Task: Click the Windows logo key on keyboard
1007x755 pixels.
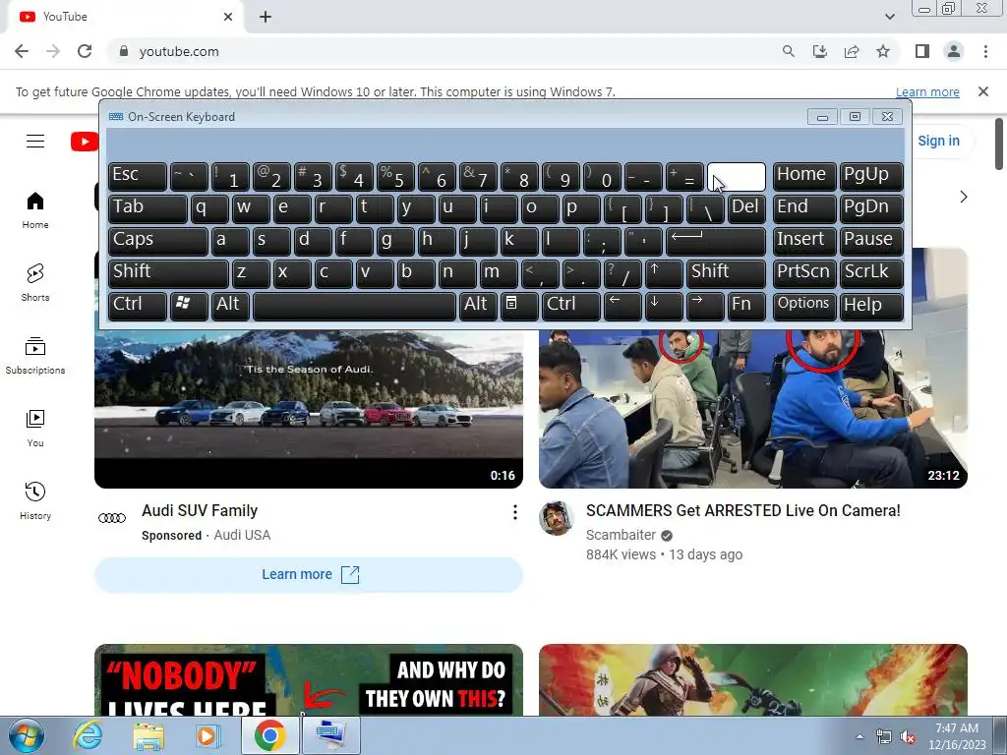Action: pyautogui.click(x=189, y=306)
